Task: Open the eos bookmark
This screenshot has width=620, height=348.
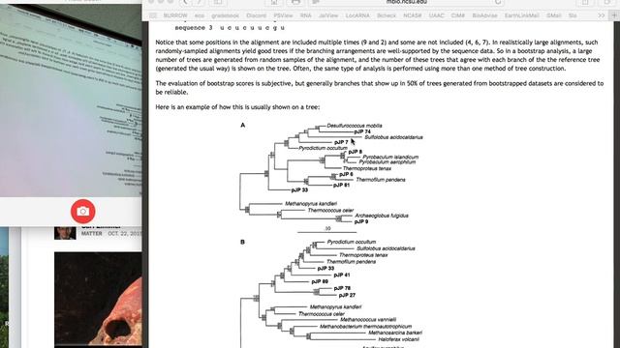Action: (x=200, y=15)
